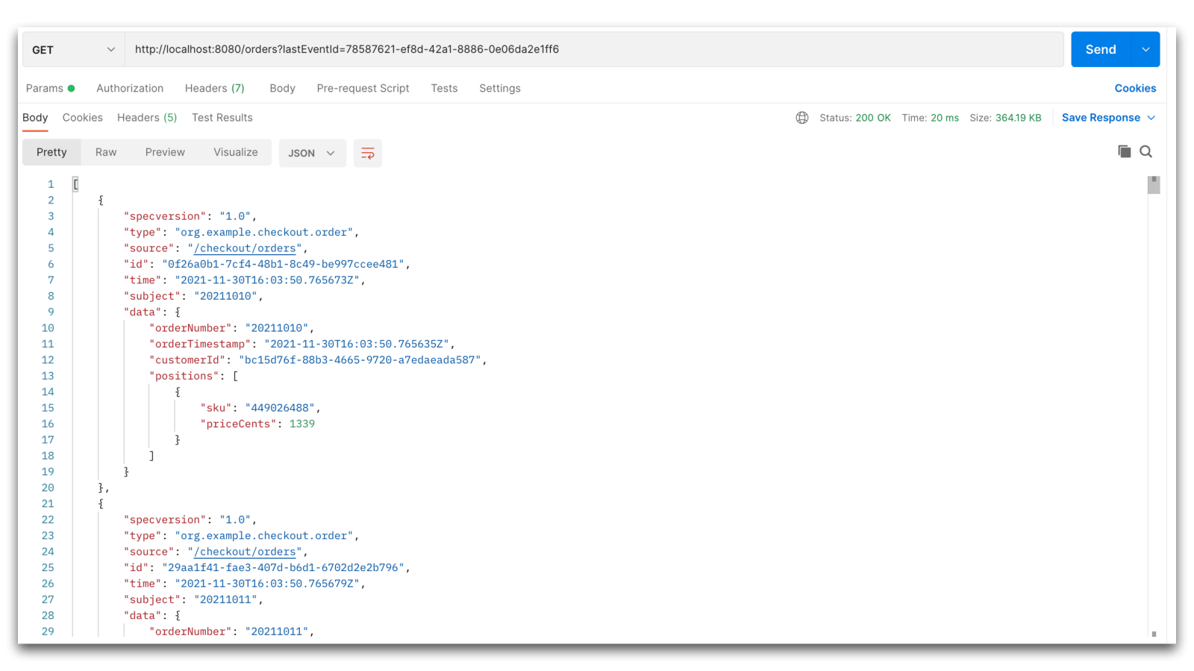Image resolution: width=1194 pixels, height=671 pixels.
Task: Copy response with the clipboard icon
Action: (x=1124, y=151)
